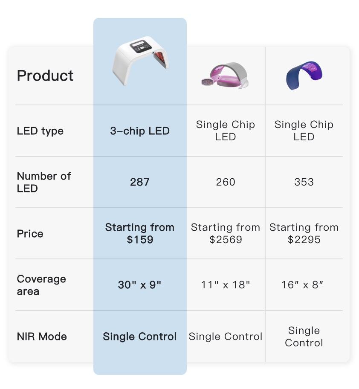
Task: Click the white LED dome product image
Action: [140, 61]
